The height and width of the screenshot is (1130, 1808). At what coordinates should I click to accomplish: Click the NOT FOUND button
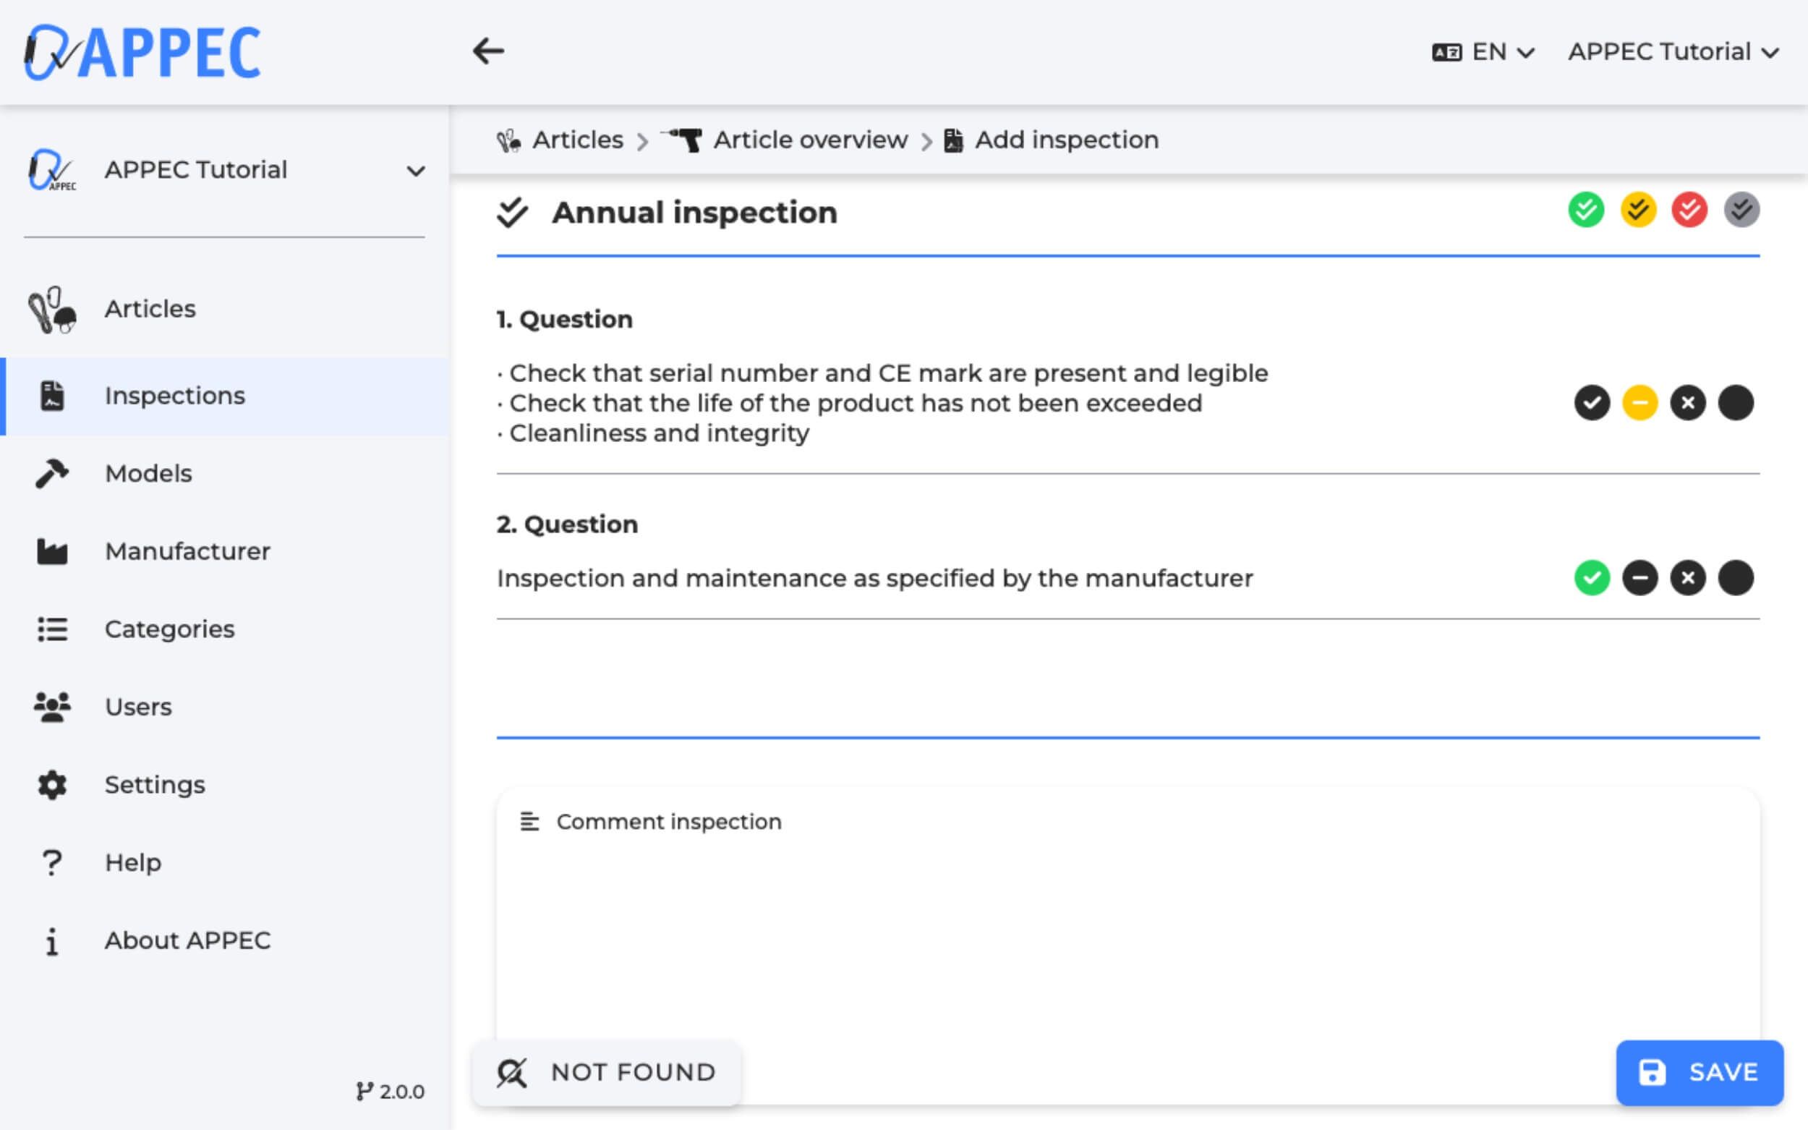pos(606,1071)
